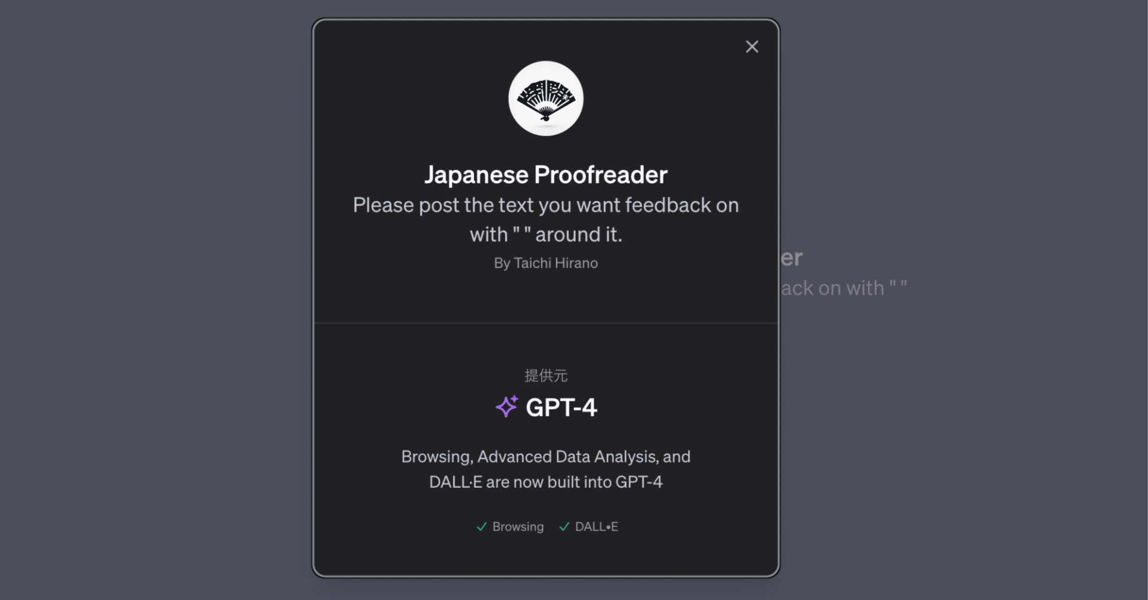
Task: Close the Japanese Proofreader dialog
Action: 752,47
